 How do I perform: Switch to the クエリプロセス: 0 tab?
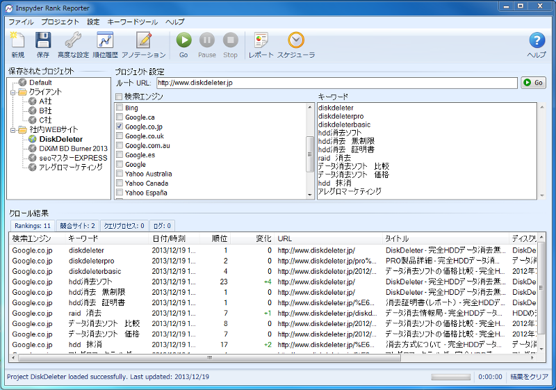(124, 226)
